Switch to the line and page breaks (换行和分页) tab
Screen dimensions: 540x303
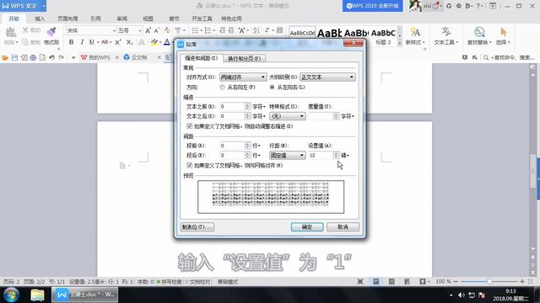tap(244, 58)
